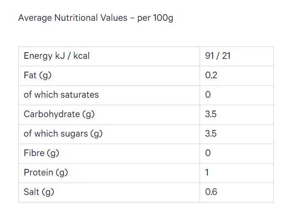The image size is (292, 221).
Task: Select the of which saturates label
Action: (x=61, y=95)
